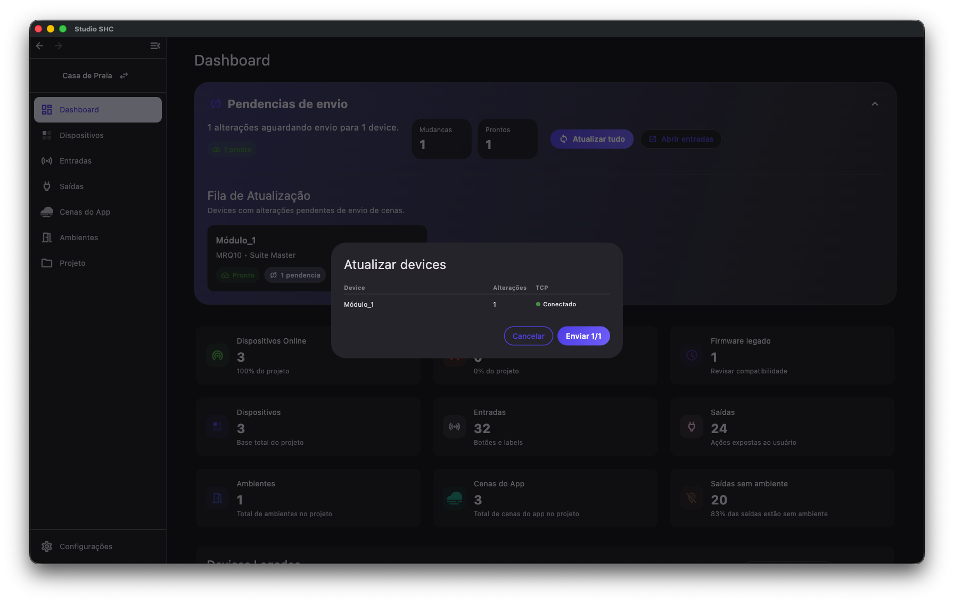Open Ambientes in the sidebar
This screenshot has height=603, width=954.
[98, 238]
